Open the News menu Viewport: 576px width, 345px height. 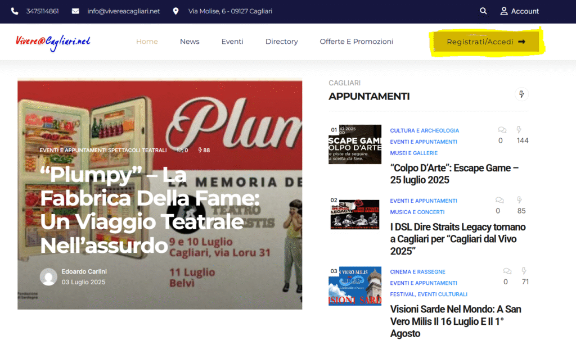tap(190, 42)
